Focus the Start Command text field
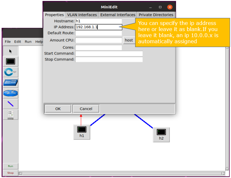The image size is (231, 178). point(109,53)
